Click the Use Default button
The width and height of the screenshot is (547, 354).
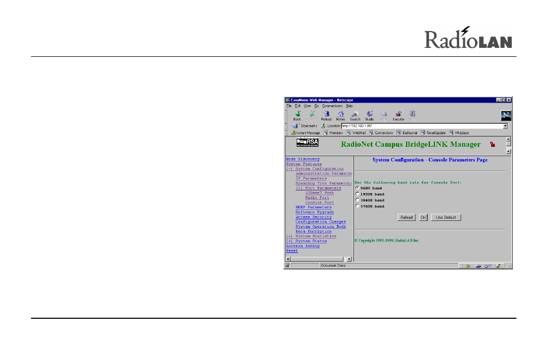[446, 217]
